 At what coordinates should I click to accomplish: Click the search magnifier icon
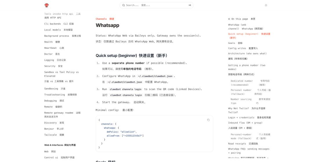(123, 5)
